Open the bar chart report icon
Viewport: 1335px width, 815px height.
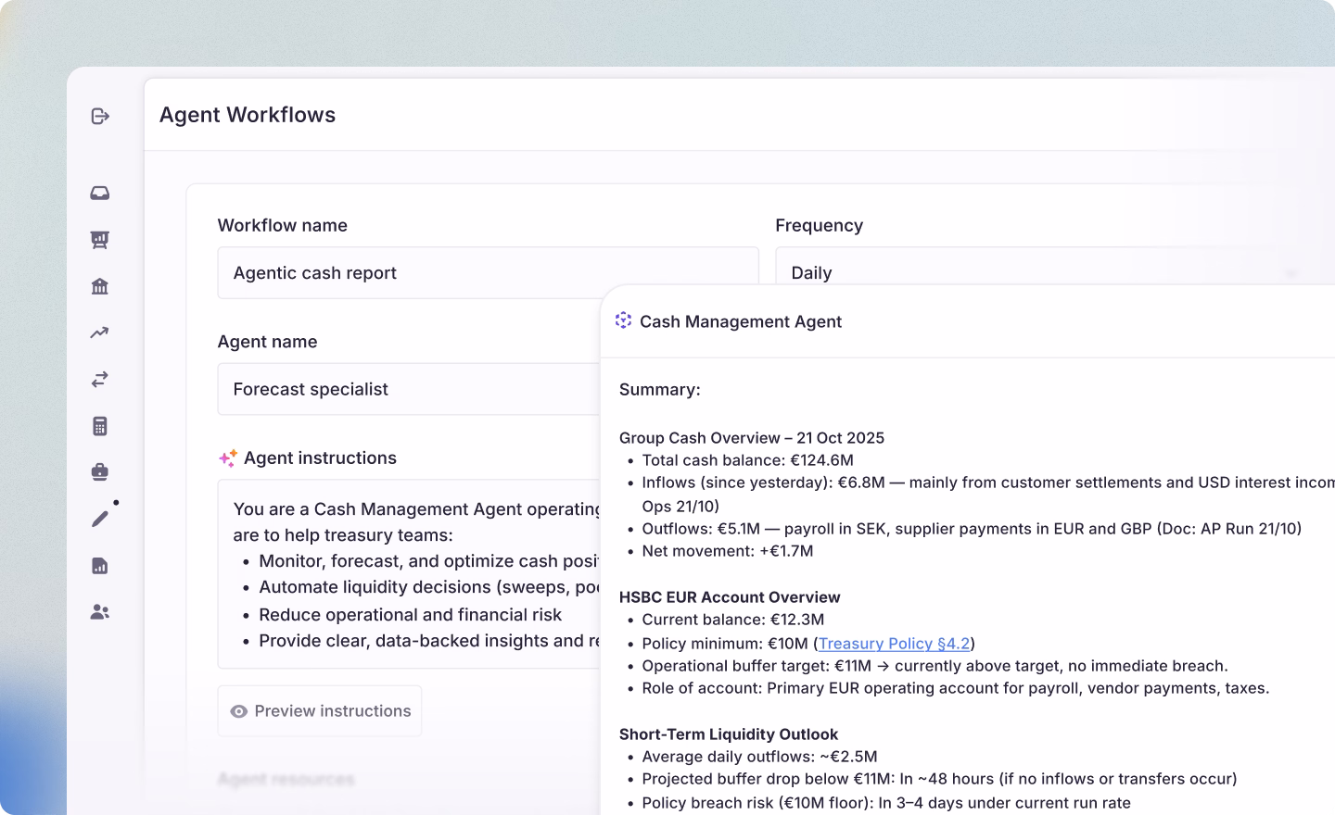click(x=100, y=566)
